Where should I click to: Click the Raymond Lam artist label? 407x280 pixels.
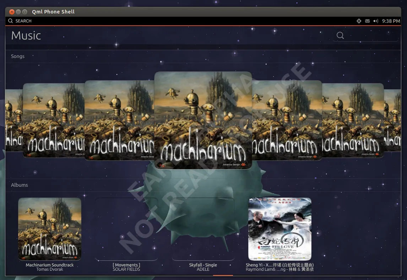280,269
